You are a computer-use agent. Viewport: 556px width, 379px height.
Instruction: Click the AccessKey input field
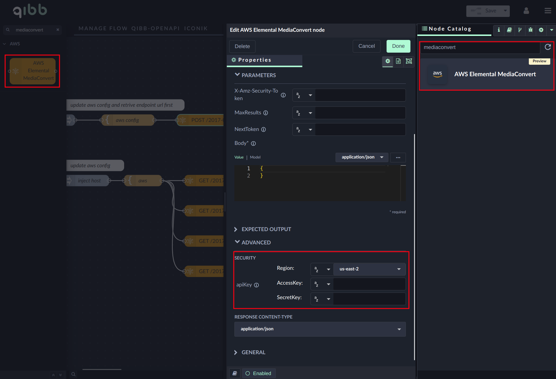[369, 284]
